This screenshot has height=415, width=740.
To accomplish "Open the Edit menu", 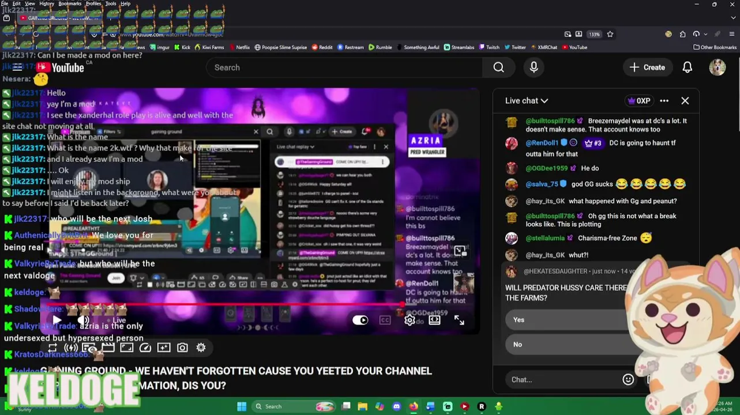I will pyautogui.click(x=16, y=3).
